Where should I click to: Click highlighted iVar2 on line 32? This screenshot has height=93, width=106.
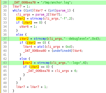pos(21,19)
